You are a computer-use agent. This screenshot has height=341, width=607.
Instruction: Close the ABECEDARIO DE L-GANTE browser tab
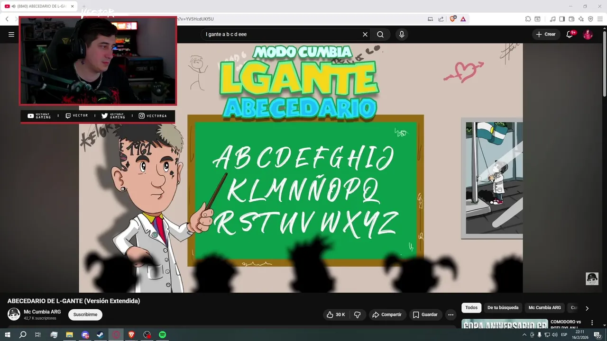73,6
